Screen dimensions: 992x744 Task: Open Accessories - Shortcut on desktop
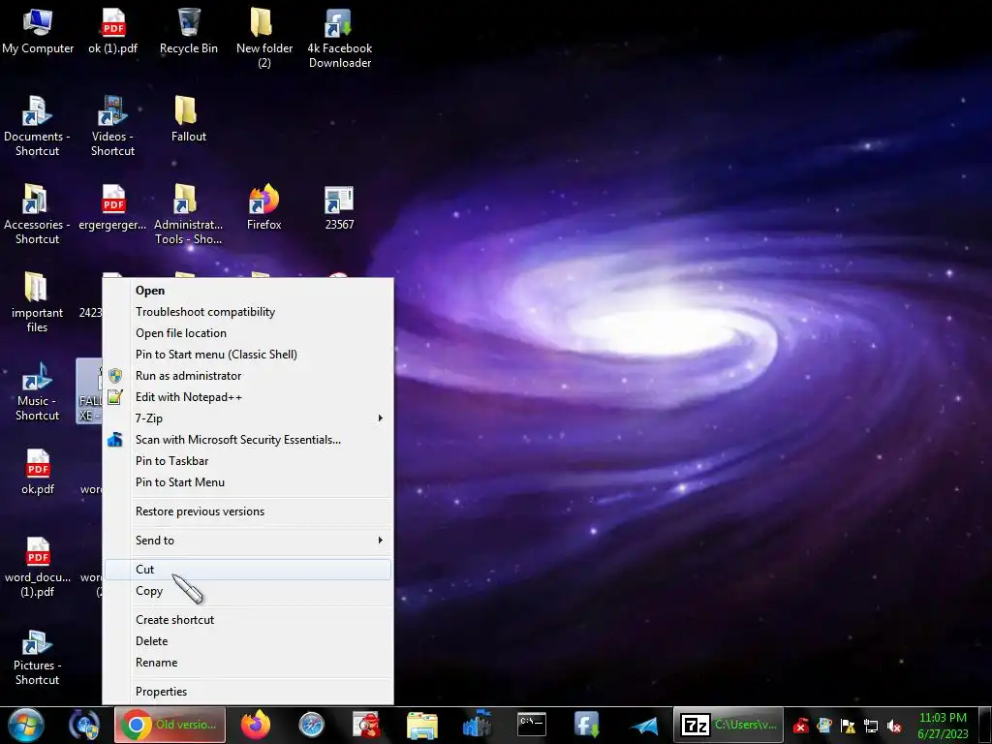click(x=38, y=214)
